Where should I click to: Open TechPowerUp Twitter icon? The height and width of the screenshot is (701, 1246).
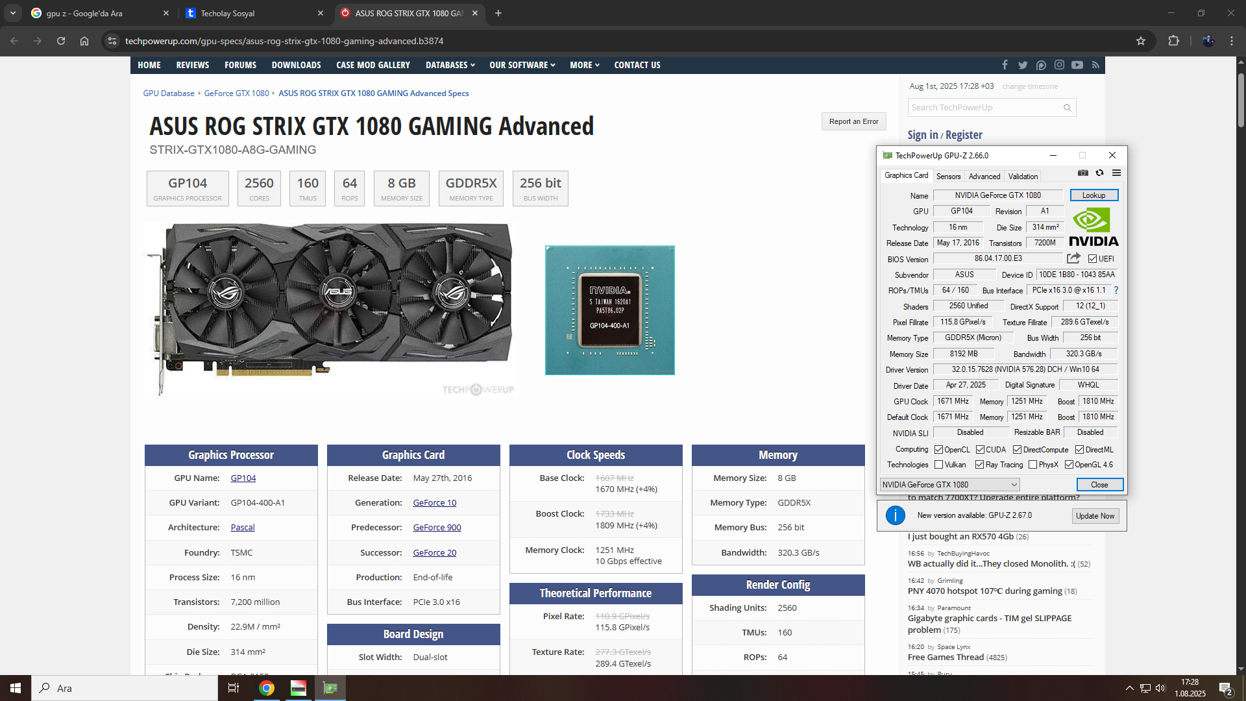pos(1023,65)
